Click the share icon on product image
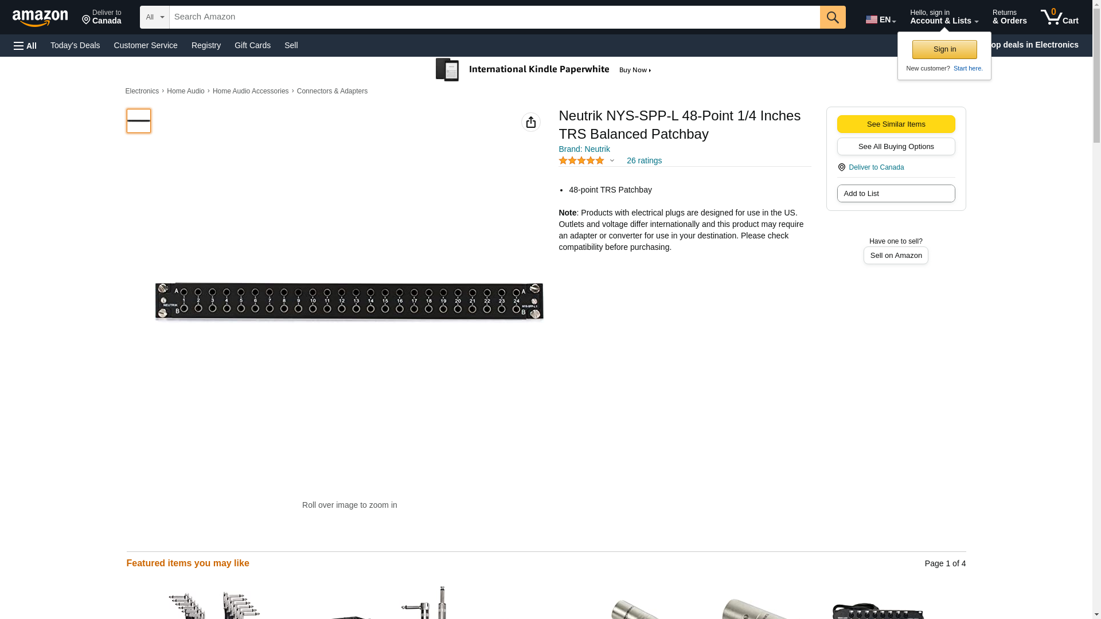 [x=531, y=122]
